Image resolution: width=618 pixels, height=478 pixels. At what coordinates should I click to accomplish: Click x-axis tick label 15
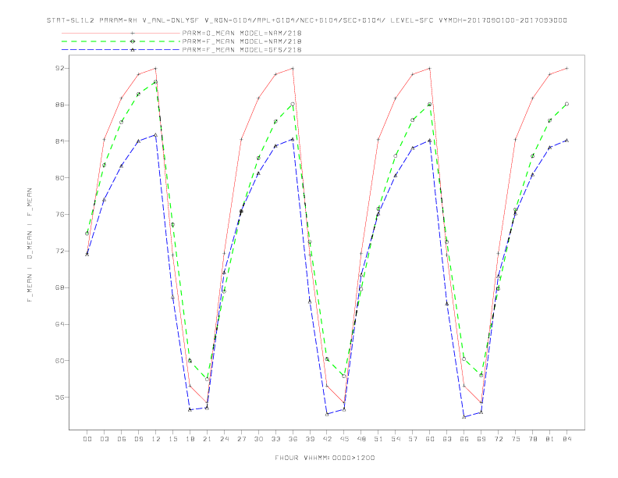point(172,439)
